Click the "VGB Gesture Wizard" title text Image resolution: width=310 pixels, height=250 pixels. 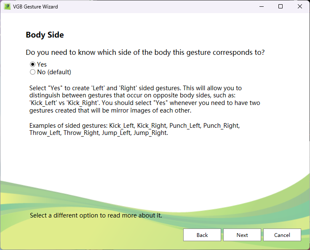click(35, 7)
